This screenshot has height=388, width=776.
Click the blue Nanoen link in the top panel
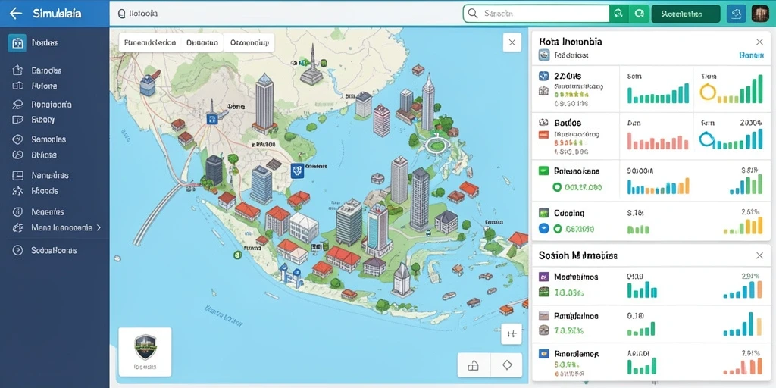coord(751,55)
